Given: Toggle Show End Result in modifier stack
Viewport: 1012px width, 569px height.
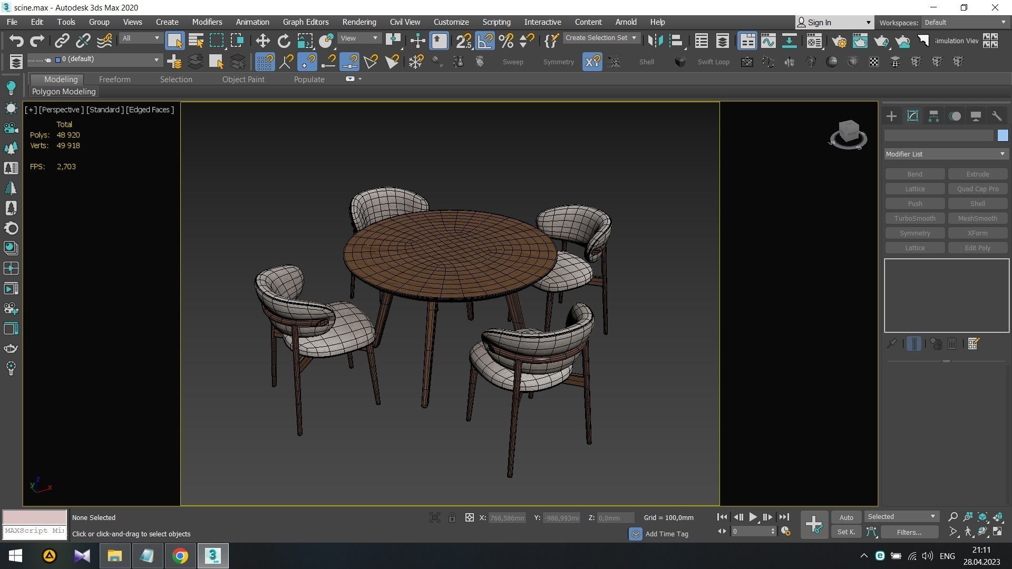Looking at the screenshot, I should (x=914, y=344).
